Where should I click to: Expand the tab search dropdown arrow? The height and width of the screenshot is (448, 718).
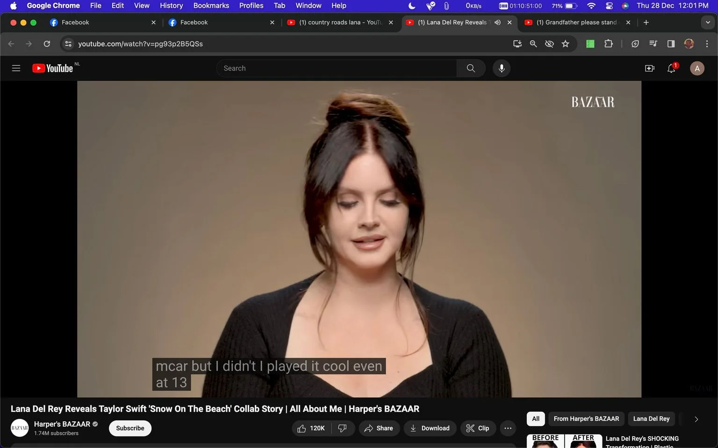tap(708, 22)
